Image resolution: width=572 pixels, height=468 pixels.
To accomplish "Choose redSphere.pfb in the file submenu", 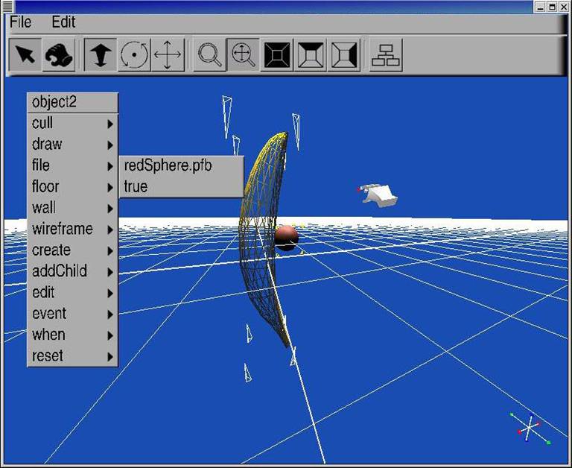I will (181, 165).
